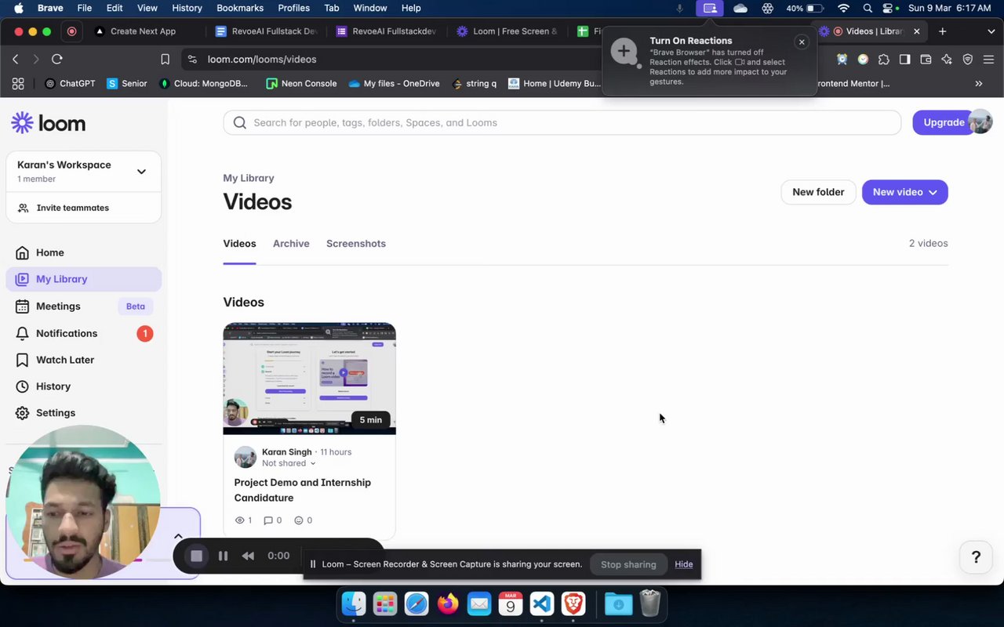Open the tab search dropdown arrow
1004x627 pixels.
[x=991, y=31]
